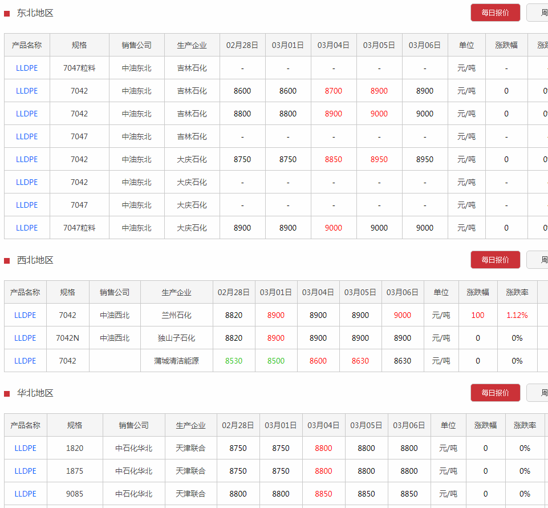Click 规格 header in 华北地区 table

point(75,425)
